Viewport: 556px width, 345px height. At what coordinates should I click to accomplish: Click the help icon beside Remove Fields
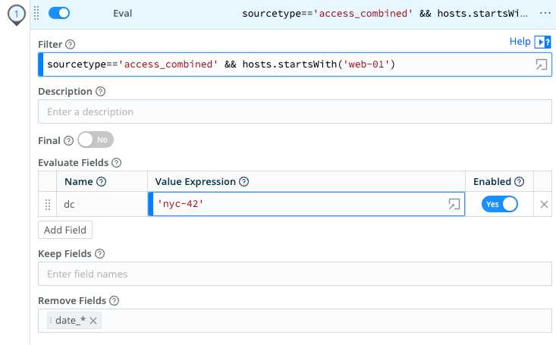[114, 300]
